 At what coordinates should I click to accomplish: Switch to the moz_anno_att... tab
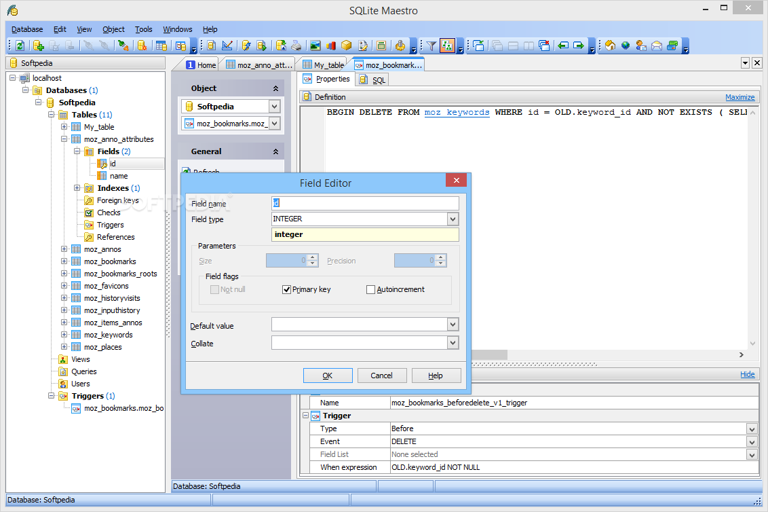259,65
